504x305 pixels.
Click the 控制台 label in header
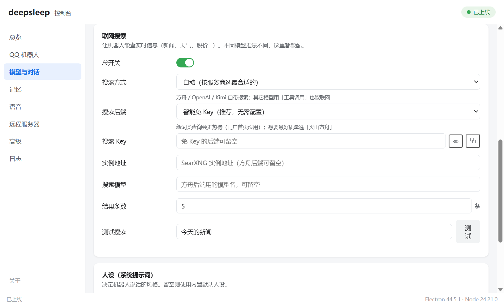point(63,13)
